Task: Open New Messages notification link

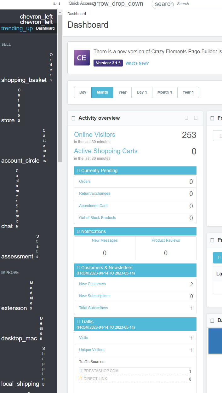Action: (x=105, y=240)
